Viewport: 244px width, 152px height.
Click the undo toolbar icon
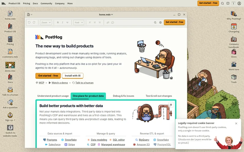(29, 22)
